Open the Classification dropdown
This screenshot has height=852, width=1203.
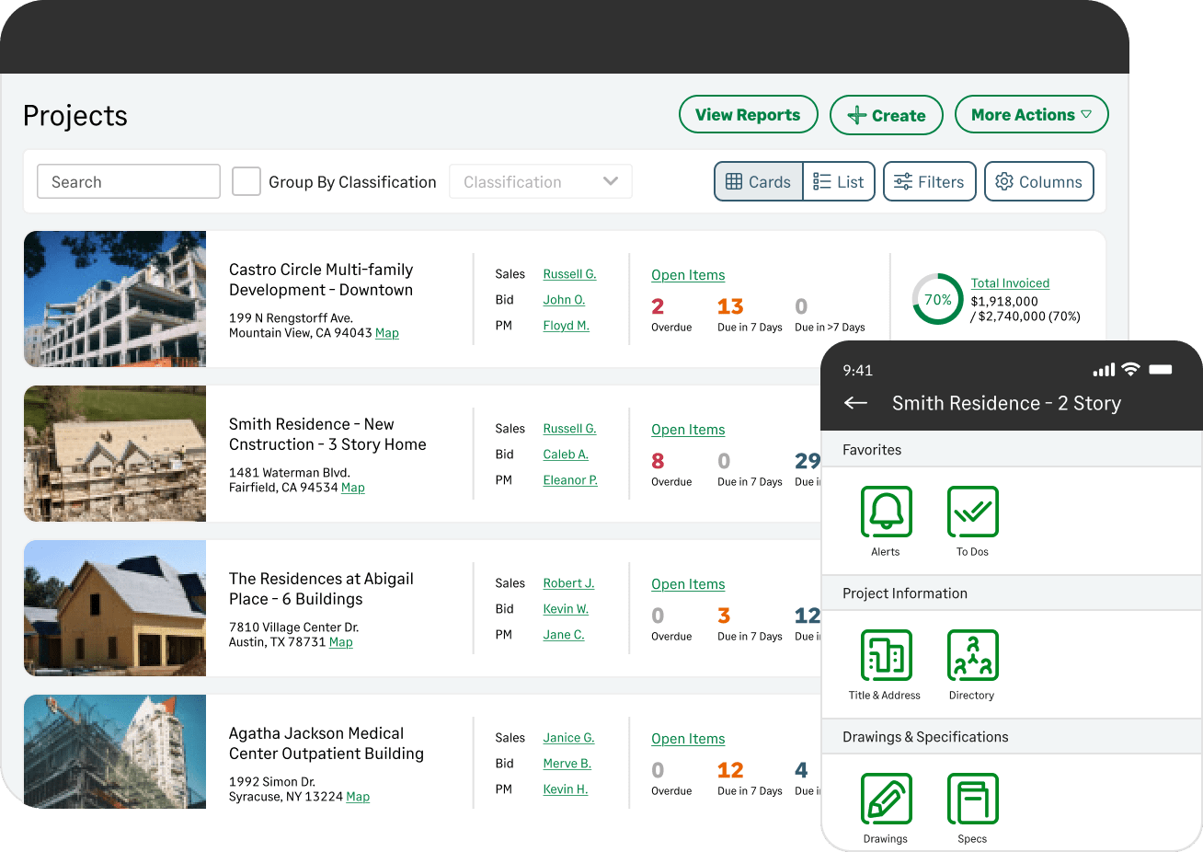(540, 181)
